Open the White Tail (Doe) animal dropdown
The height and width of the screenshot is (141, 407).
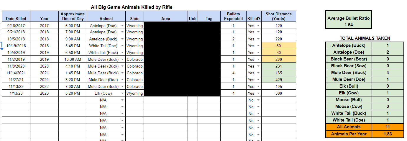tap(122, 46)
